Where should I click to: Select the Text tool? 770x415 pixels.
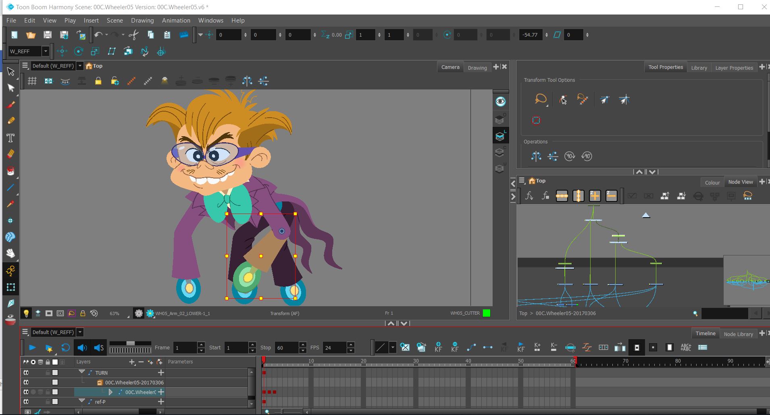click(x=11, y=138)
